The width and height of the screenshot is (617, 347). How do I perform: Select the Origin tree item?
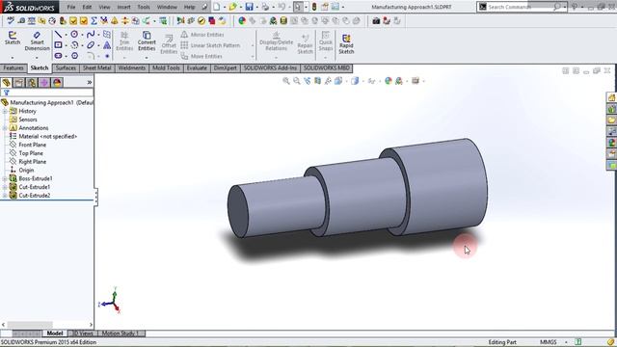point(26,171)
